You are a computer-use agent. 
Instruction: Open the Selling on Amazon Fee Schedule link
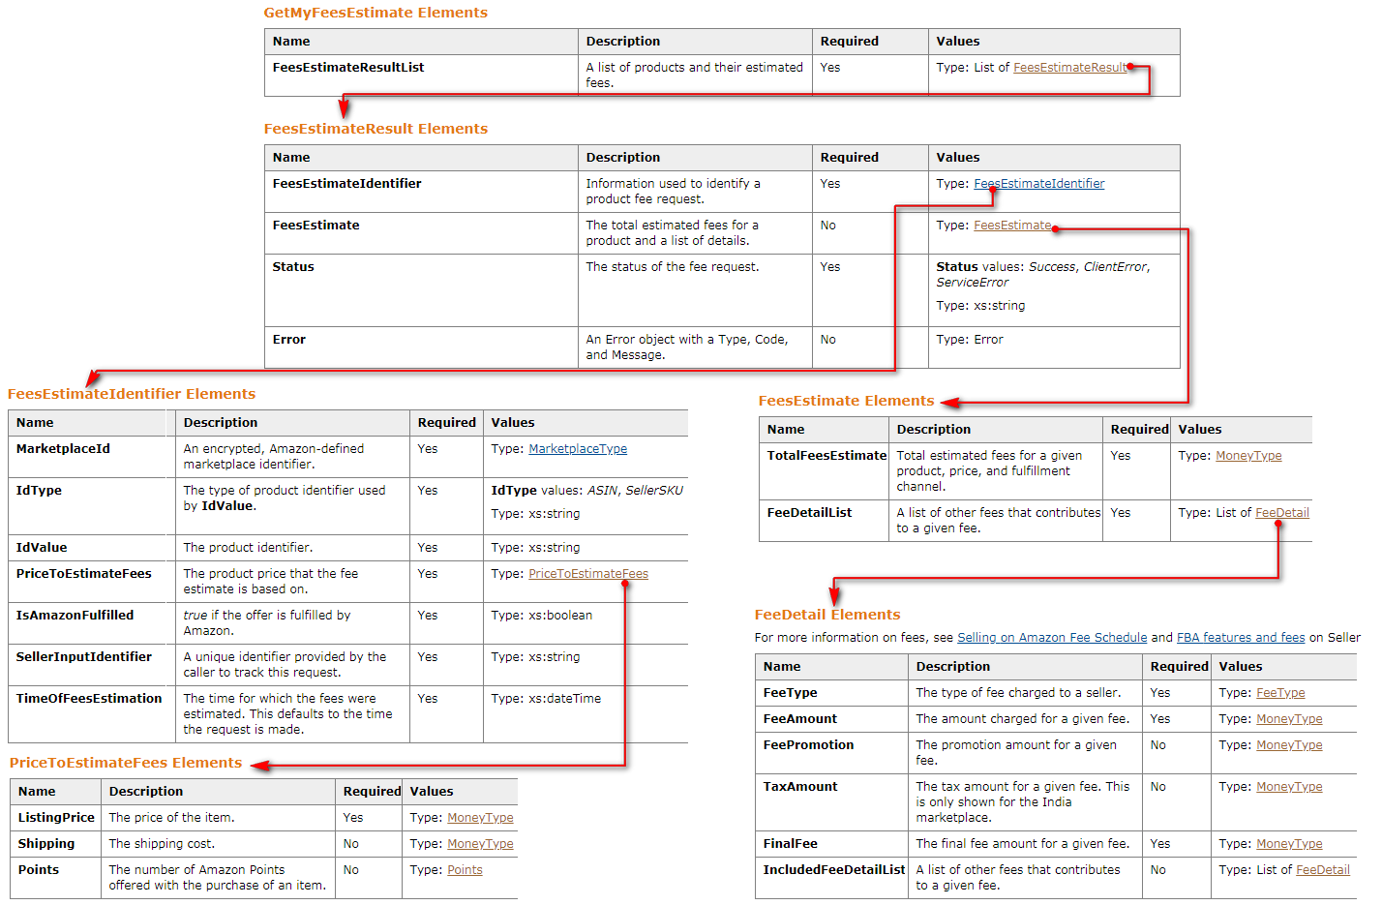pyautogui.click(x=1052, y=638)
